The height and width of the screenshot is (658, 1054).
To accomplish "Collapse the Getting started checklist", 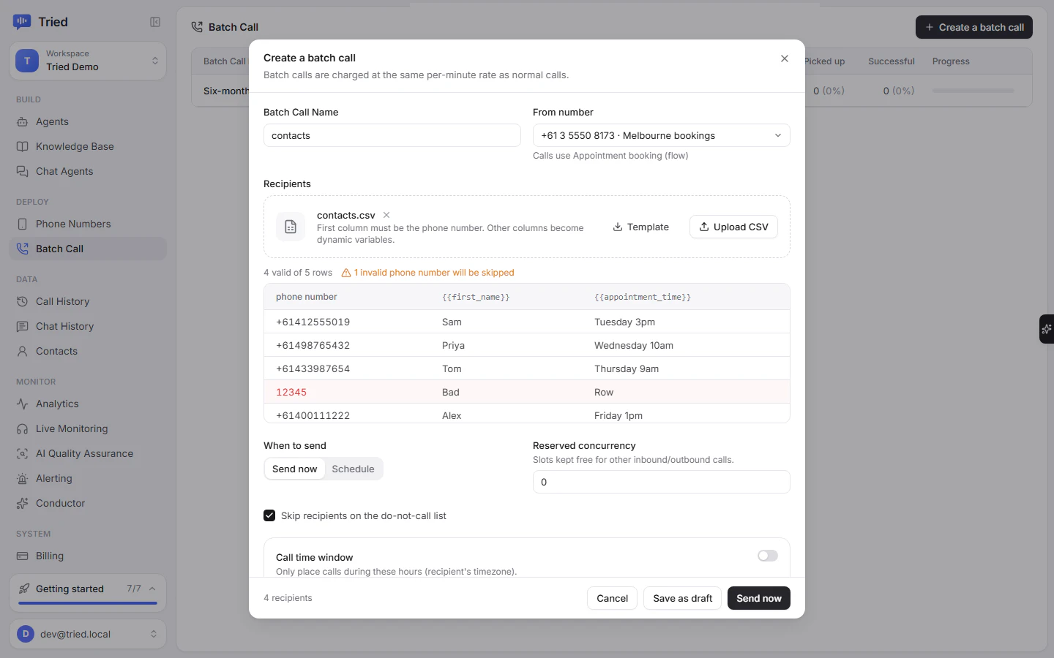I will click(152, 589).
